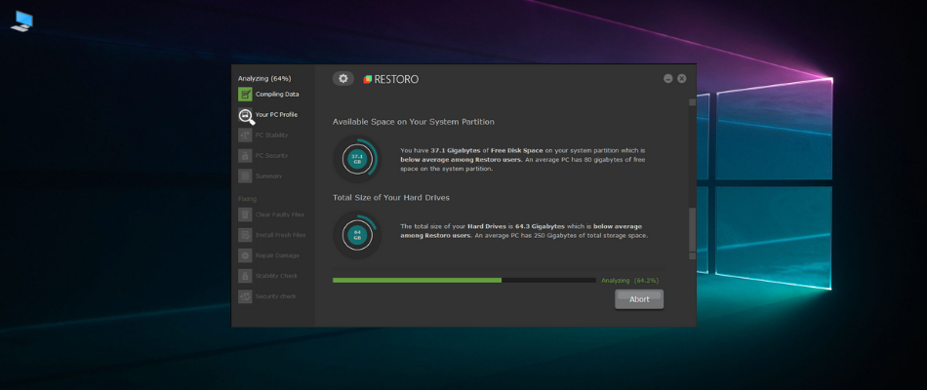Select the Security check label

276,296
